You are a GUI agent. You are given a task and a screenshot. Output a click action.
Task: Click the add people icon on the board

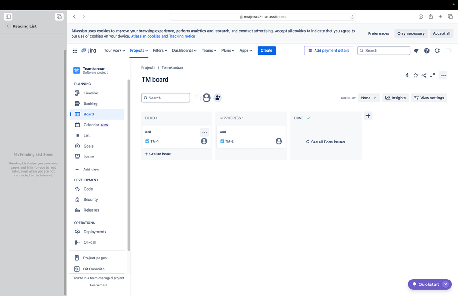(x=218, y=98)
